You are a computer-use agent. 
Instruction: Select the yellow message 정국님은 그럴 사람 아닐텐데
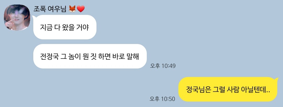[228, 89]
